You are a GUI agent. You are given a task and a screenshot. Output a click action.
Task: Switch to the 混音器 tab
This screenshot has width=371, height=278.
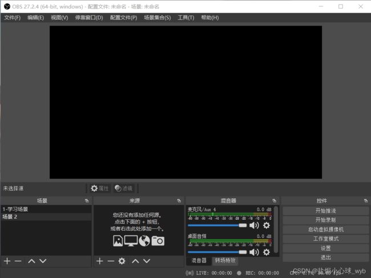(x=199, y=260)
